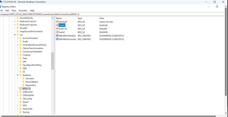Click the KLoader folder icon
Viewport: 228px width, 117px height.
[18, 28]
